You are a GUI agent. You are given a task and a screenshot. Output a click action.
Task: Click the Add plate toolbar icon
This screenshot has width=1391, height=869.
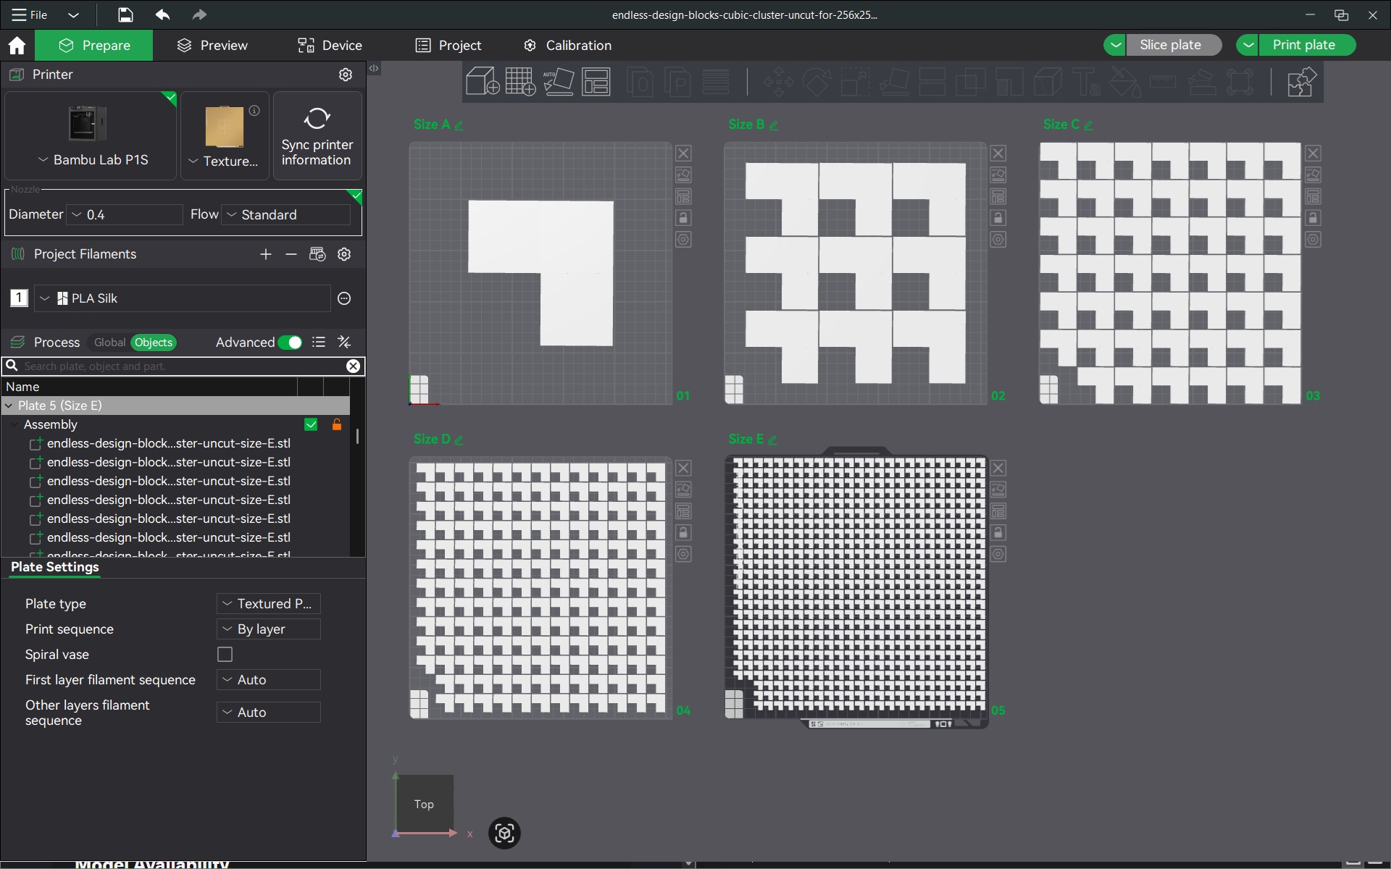520,81
